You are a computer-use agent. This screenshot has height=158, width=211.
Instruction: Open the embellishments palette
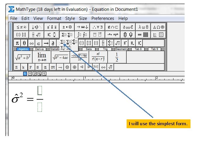[52, 27]
